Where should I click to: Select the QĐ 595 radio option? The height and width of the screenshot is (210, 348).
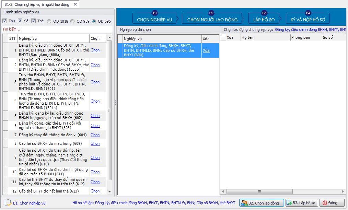pos(94,21)
